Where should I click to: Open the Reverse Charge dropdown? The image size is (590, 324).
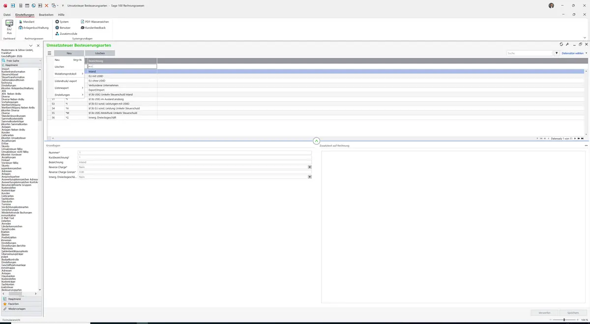[310, 167]
